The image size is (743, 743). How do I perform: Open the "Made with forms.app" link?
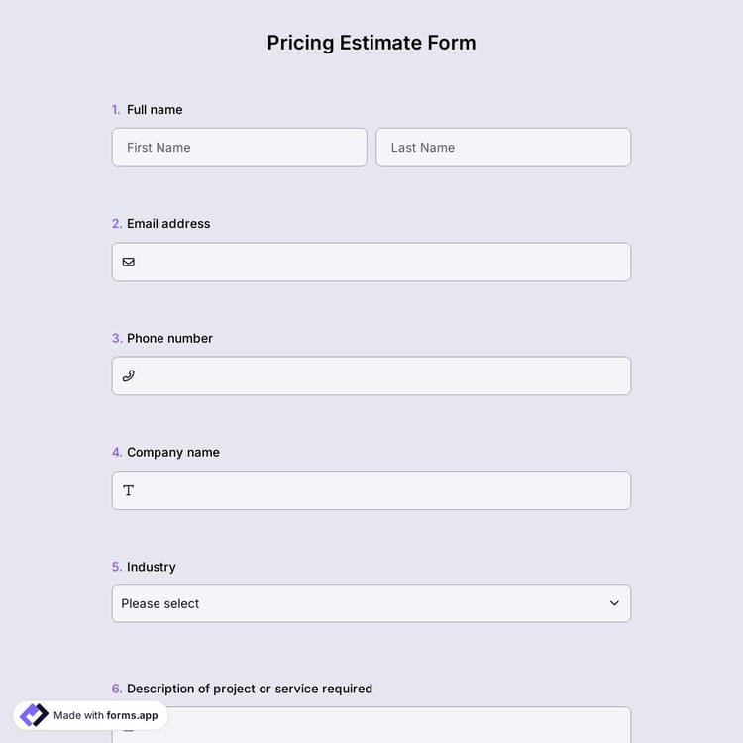tap(105, 715)
